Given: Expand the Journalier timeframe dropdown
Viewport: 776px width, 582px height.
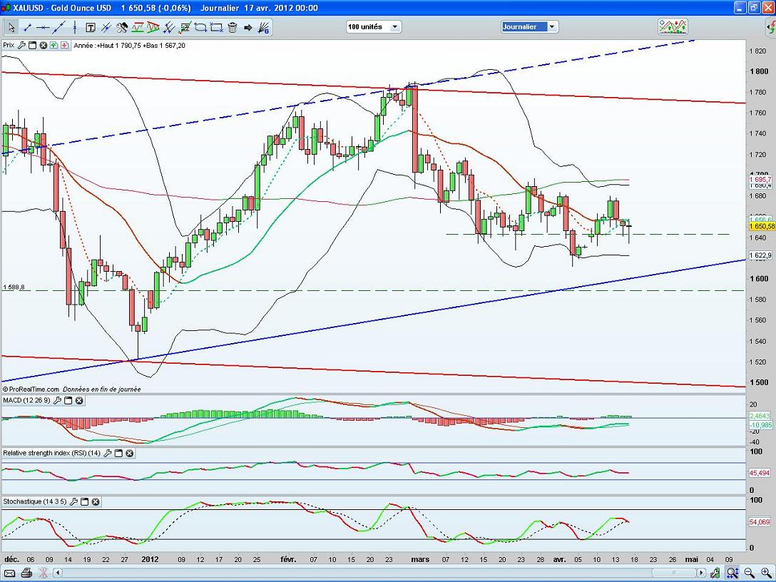Looking at the screenshot, I should point(552,27).
